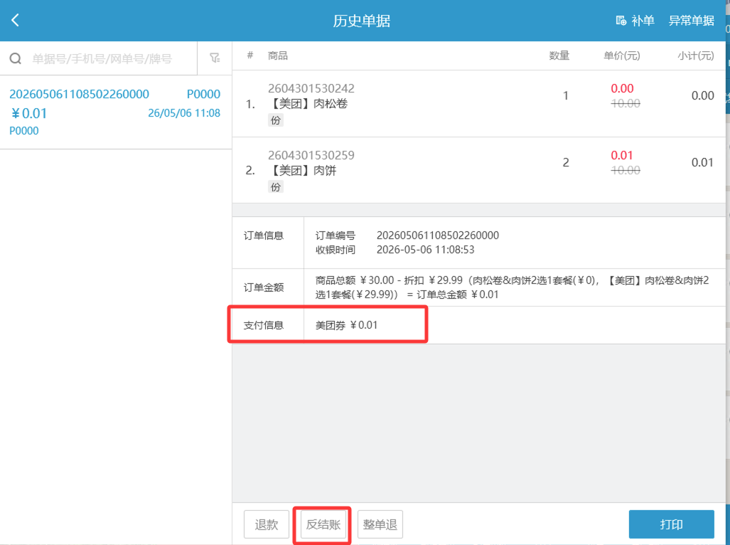
Task: Click the 份 unit tag under 肉饼
Action: click(x=276, y=187)
